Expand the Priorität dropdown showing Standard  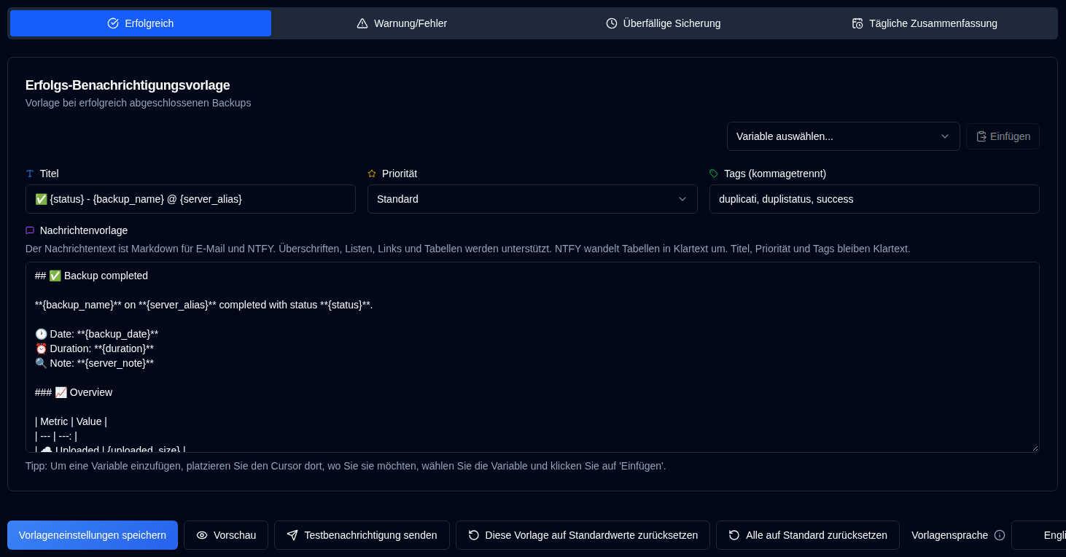532,199
